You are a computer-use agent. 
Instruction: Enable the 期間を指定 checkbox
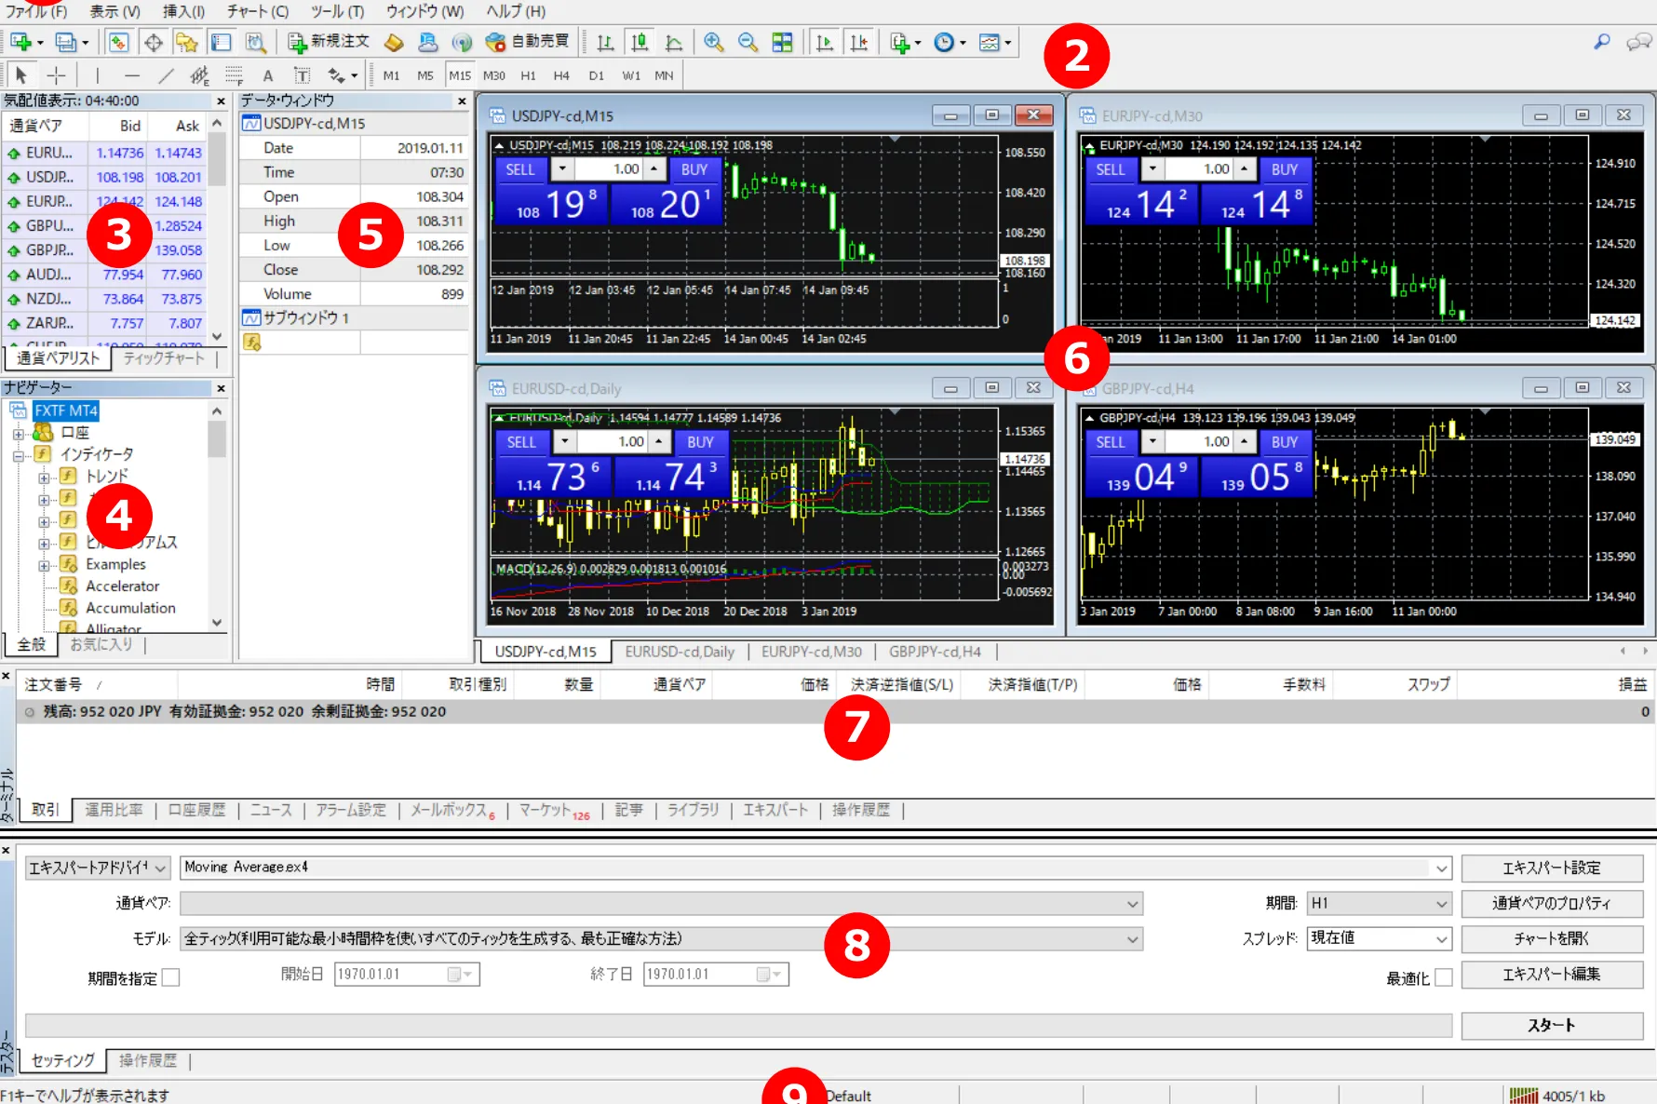(170, 977)
